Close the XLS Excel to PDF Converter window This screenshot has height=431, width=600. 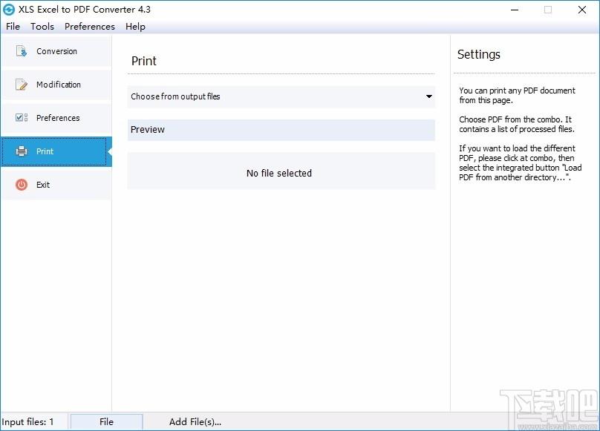point(582,10)
